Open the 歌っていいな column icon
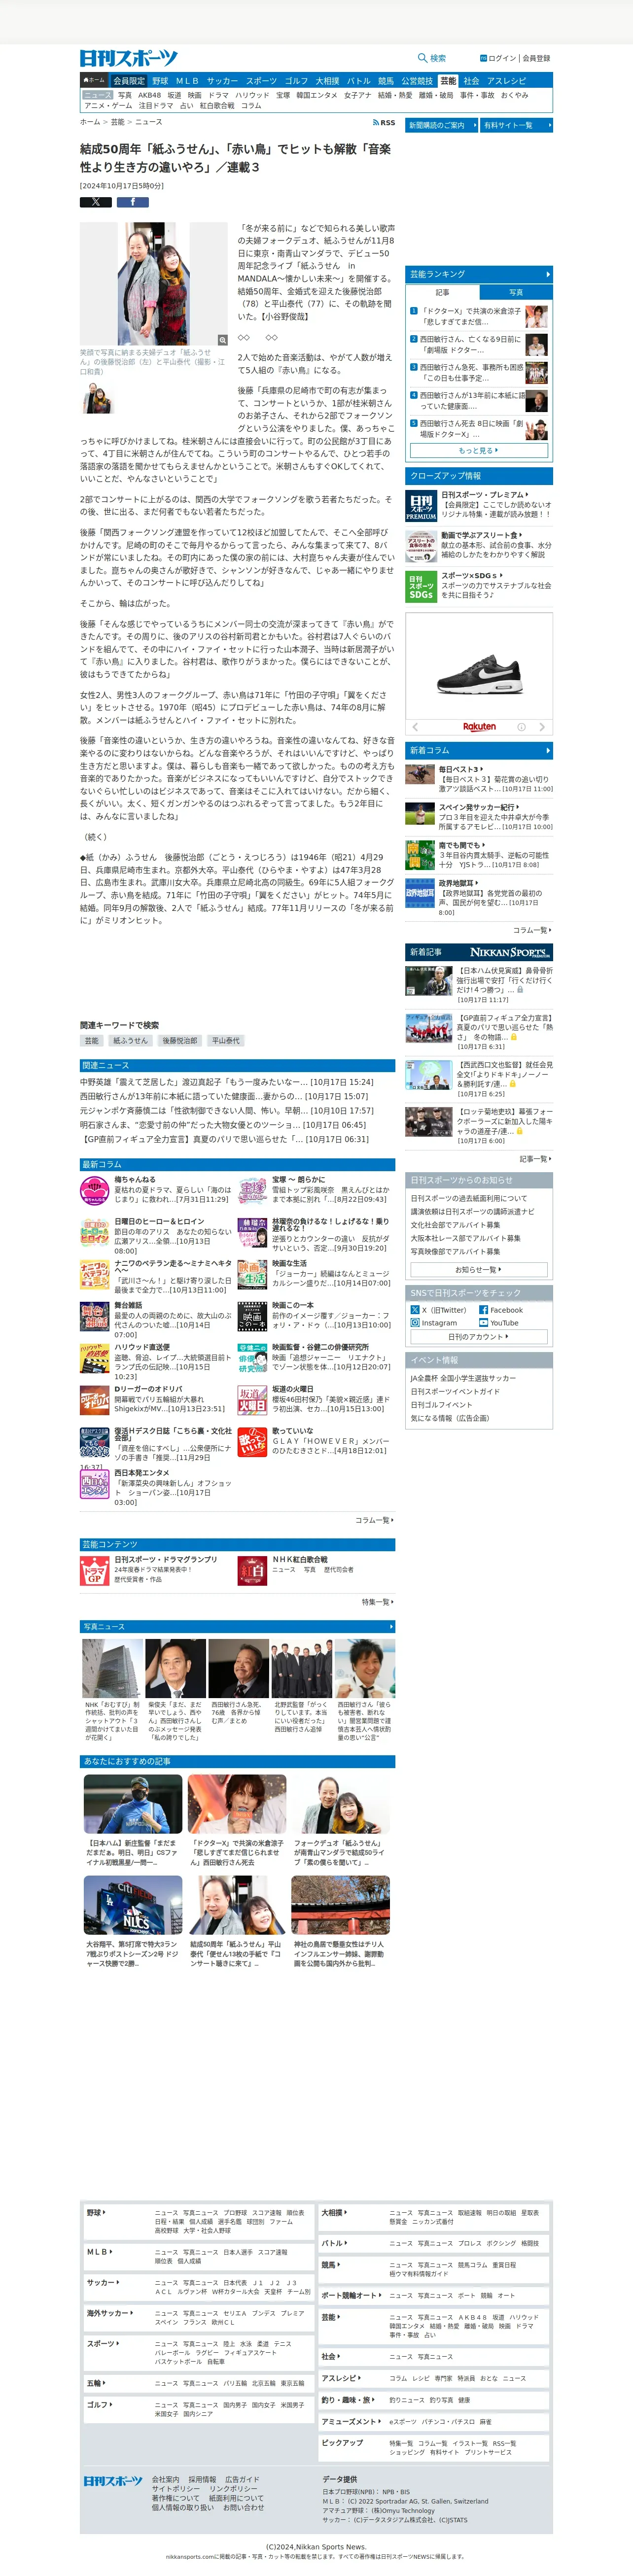 [252, 1441]
